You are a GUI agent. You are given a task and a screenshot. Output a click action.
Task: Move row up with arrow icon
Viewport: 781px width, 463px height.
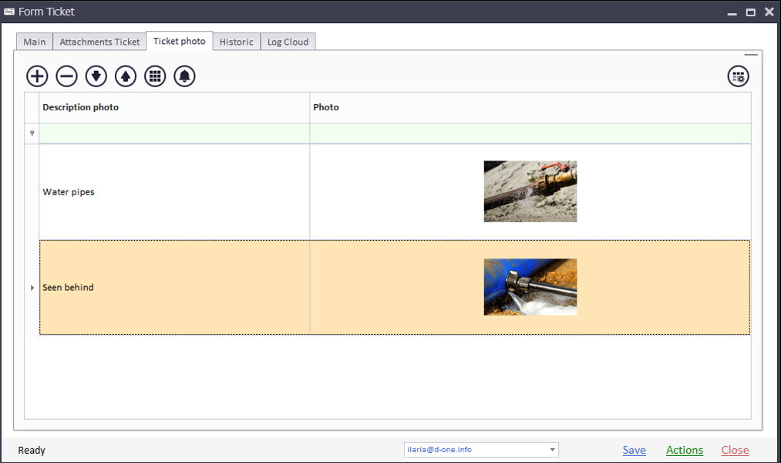(126, 76)
